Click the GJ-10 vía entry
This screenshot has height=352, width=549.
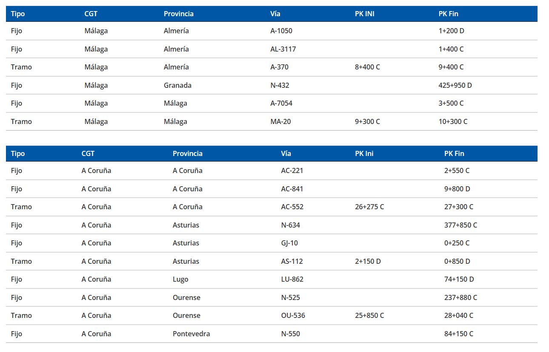[x=289, y=243]
